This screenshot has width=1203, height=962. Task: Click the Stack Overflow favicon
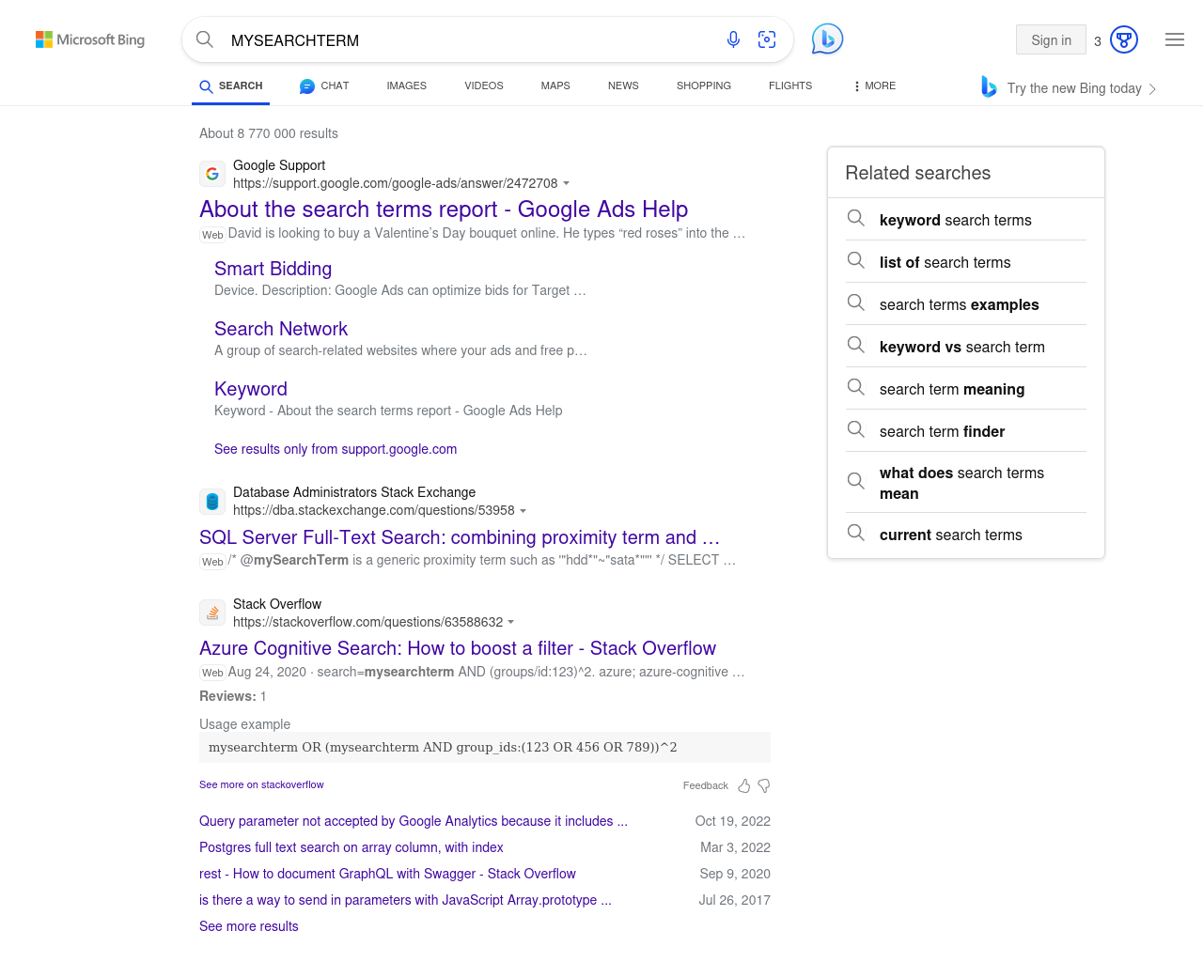(212, 613)
